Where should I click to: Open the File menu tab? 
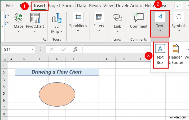(9, 6)
